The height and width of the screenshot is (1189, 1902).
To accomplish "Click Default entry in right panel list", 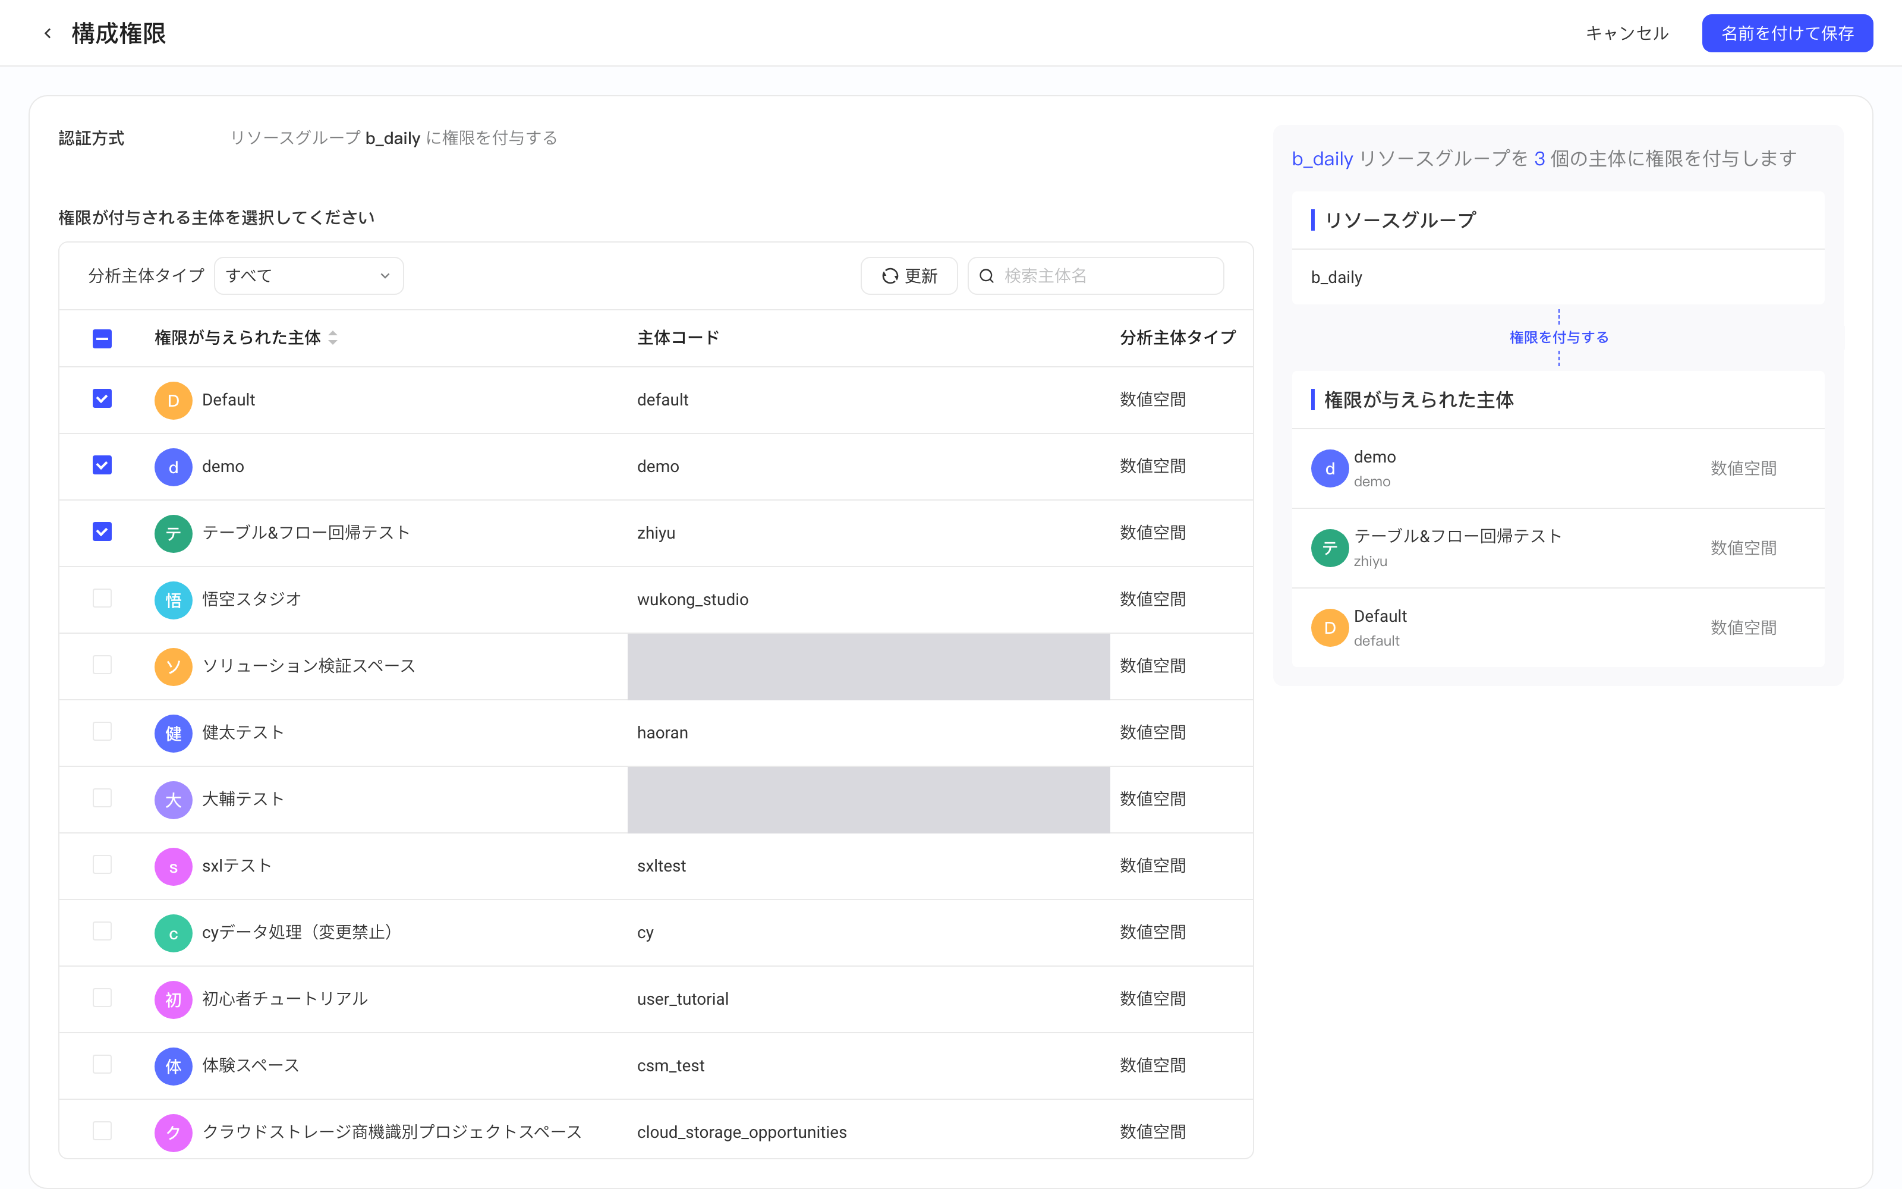I will click(x=1558, y=628).
